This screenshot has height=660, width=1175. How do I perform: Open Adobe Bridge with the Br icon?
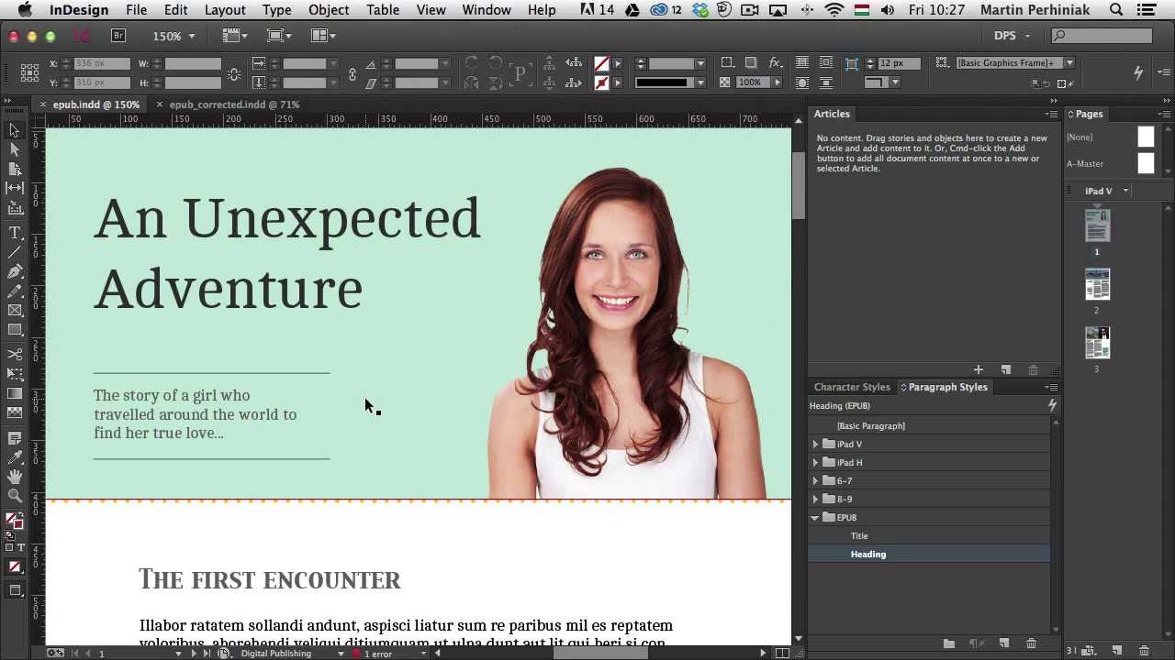tap(117, 36)
